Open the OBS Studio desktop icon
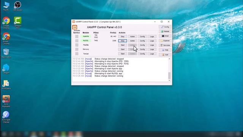The height and width of the screenshot is (137, 243). [x=17, y=6]
